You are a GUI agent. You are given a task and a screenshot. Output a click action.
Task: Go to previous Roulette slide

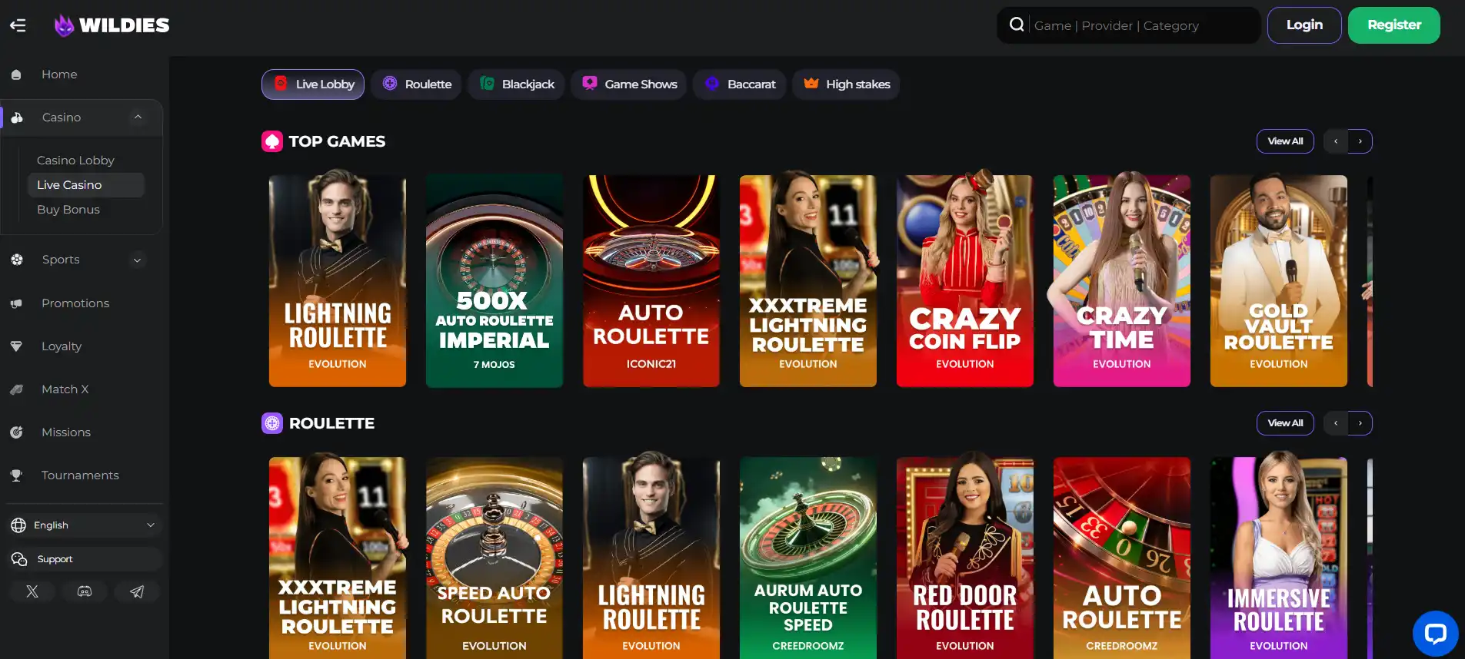pos(1336,423)
